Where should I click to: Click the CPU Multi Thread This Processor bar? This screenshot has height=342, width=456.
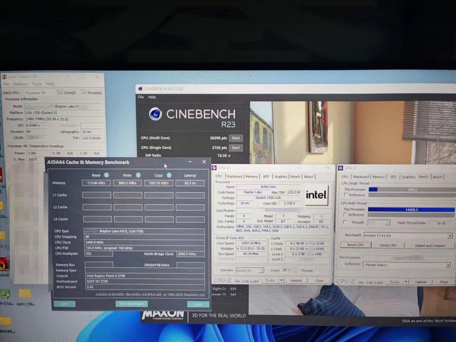click(x=410, y=209)
